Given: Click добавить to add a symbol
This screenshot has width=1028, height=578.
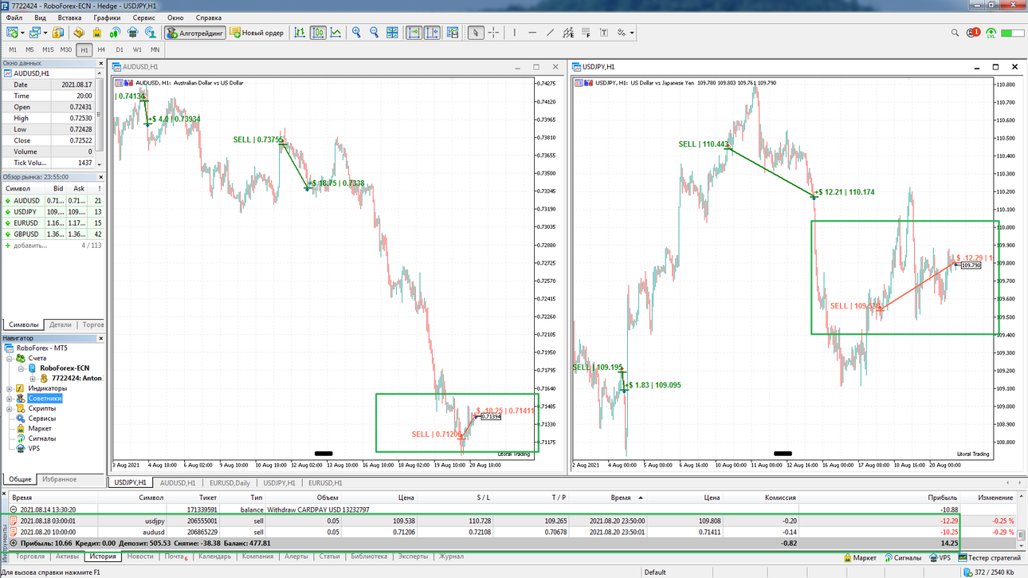Looking at the screenshot, I should pos(30,246).
